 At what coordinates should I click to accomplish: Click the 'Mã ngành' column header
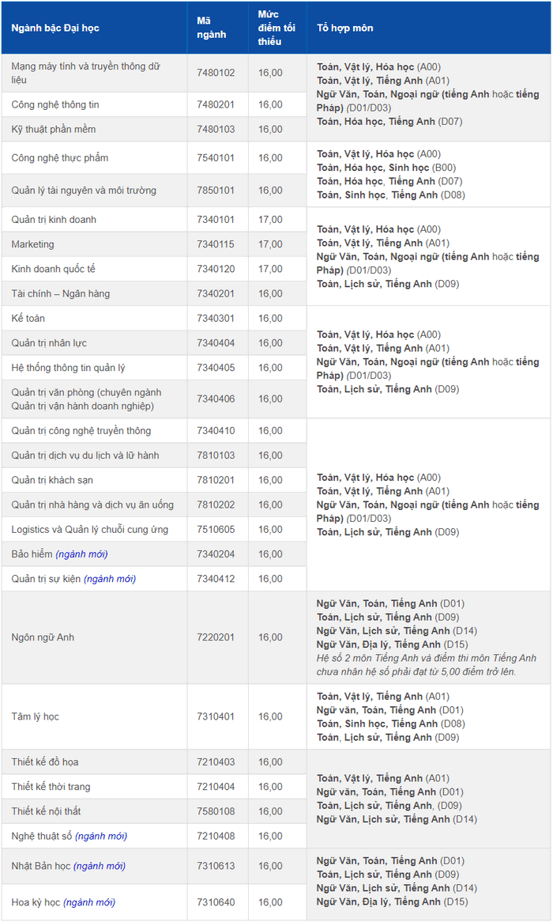point(212,28)
